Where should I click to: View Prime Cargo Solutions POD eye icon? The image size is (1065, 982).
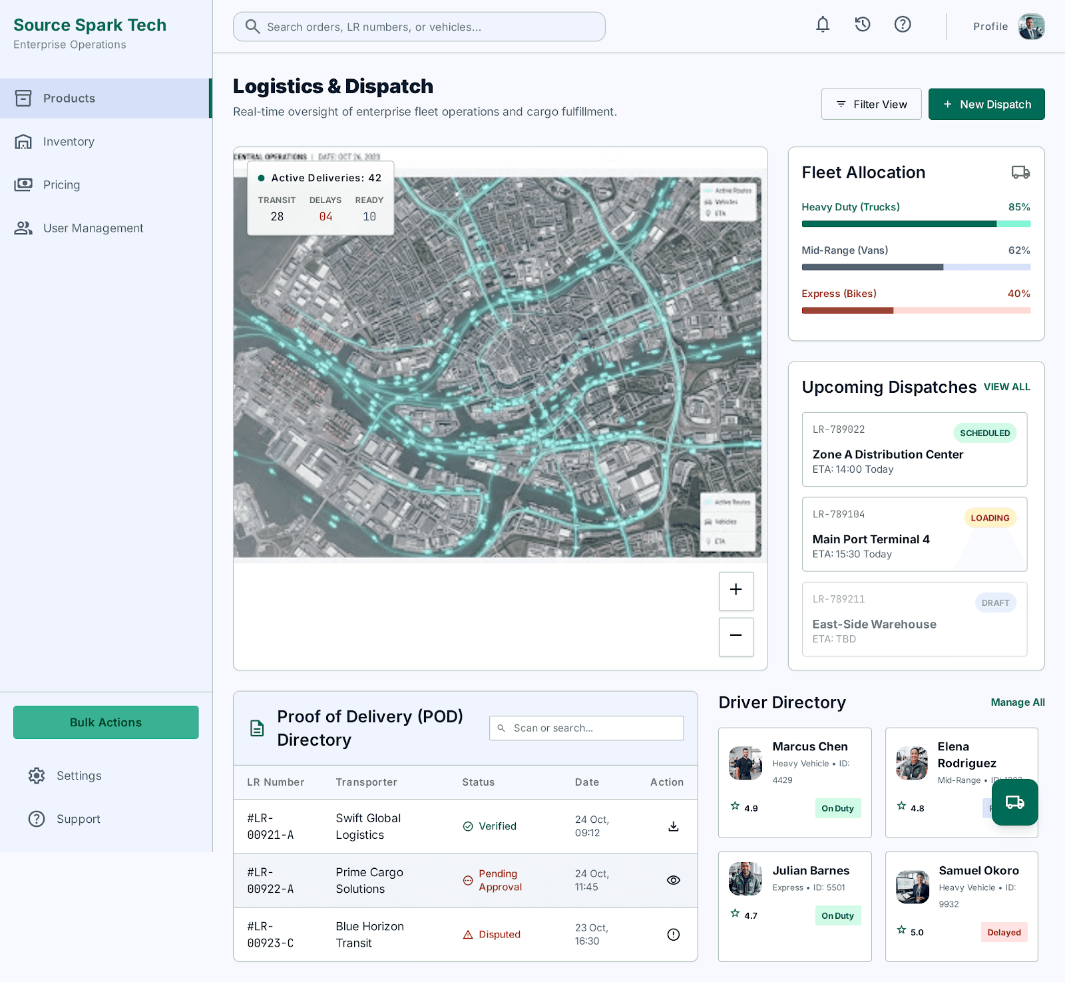point(674,880)
